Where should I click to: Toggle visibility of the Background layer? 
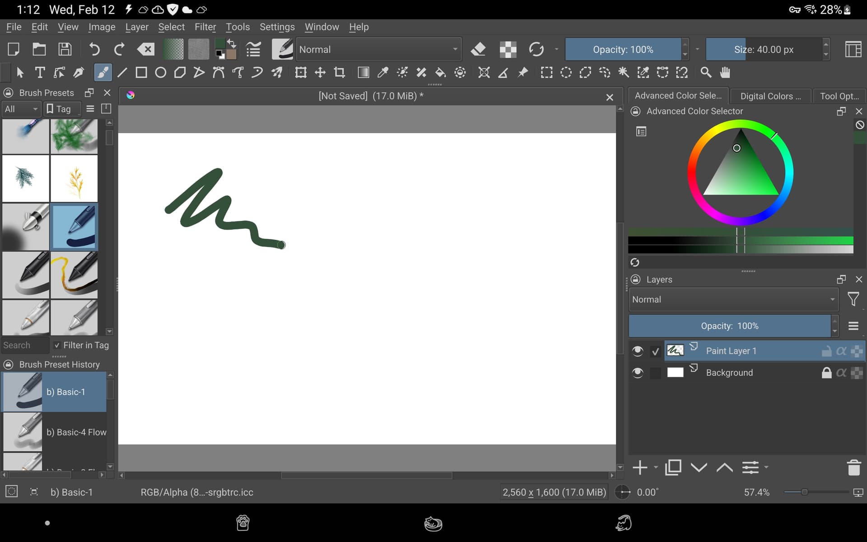click(x=638, y=373)
